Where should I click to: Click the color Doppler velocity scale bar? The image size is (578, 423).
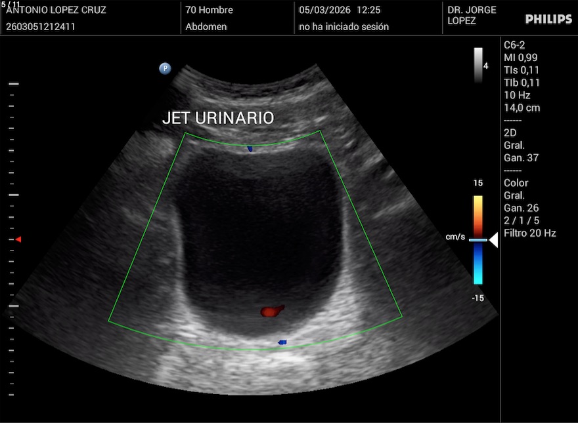pyautogui.click(x=478, y=239)
